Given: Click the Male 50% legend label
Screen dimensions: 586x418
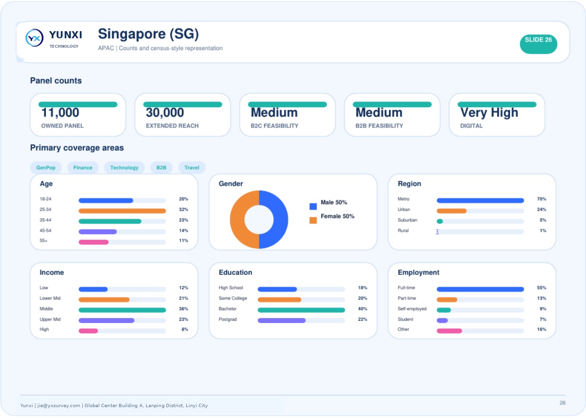Looking at the screenshot, I should click(x=334, y=203).
